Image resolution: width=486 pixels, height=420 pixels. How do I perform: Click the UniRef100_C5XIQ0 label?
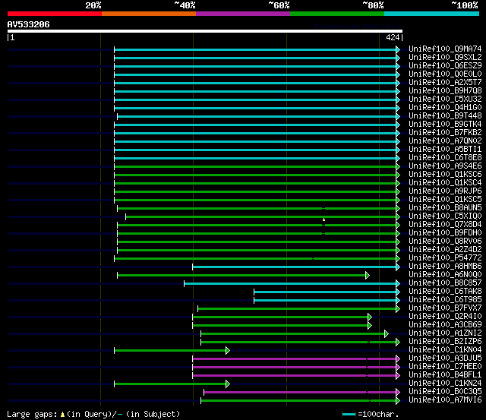point(445,216)
